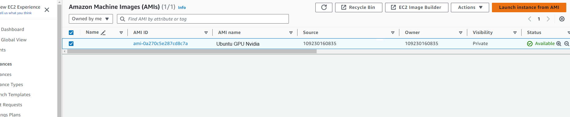Sort by the Source column arrow
The image size is (570, 117).
[x=393, y=33]
